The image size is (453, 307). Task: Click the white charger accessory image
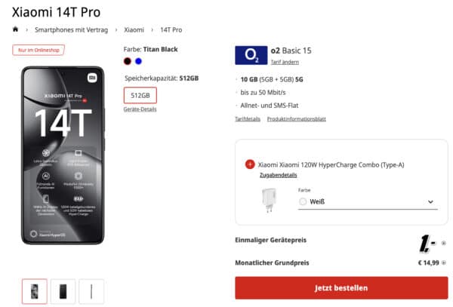point(269,200)
